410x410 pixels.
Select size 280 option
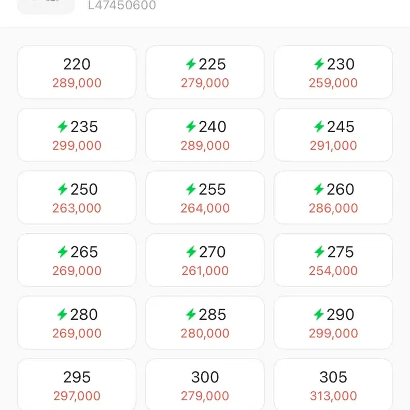[77, 323]
